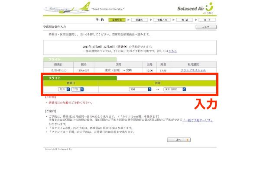Image resolution: width=260 pixels, height=173 pixels.
Task: Open the month dropdown showing 12月
Action: 64,89
